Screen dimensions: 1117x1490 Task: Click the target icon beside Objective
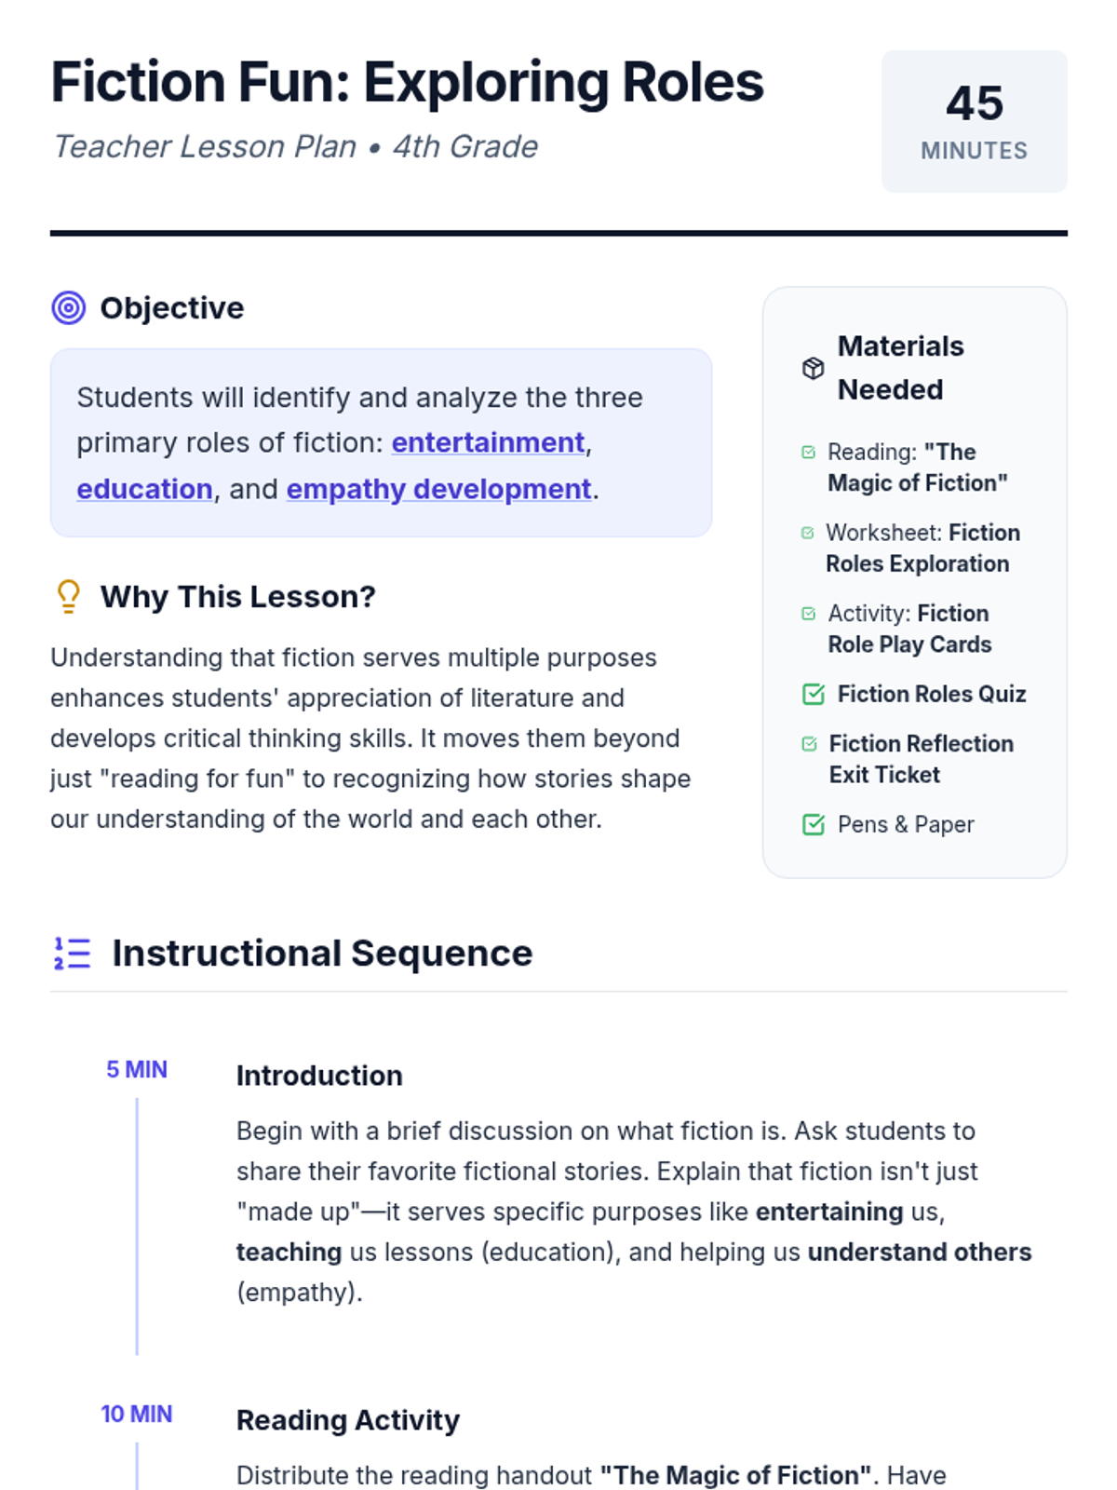coord(68,307)
